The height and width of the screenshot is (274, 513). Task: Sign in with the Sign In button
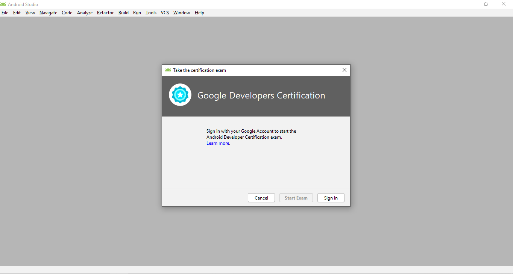pyautogui.click(x=331, y=198)
